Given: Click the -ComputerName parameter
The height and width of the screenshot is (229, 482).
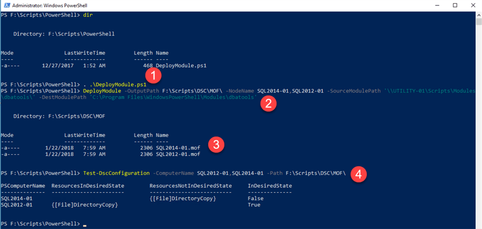Looking at the screenshot, I should 173,173.
